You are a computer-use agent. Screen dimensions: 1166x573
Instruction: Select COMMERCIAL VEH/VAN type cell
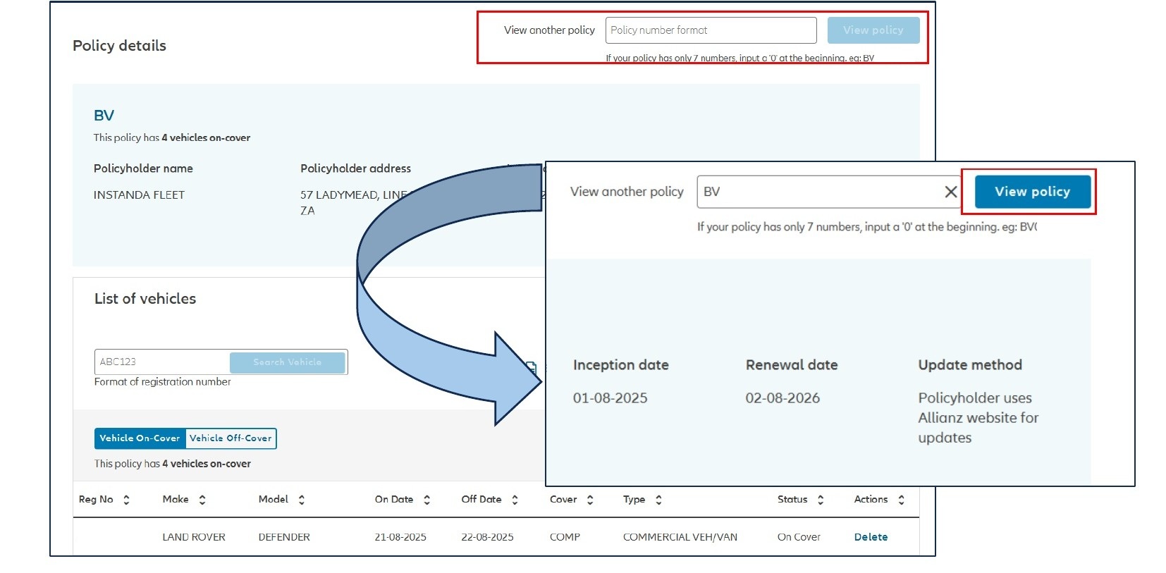coord(680,537)
